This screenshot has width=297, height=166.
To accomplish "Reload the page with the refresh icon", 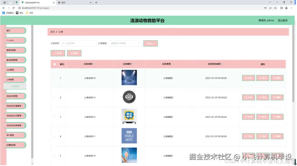I will click(x=13, y=8).
